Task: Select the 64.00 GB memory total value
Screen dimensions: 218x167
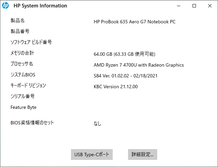Action: click(124, 54)
